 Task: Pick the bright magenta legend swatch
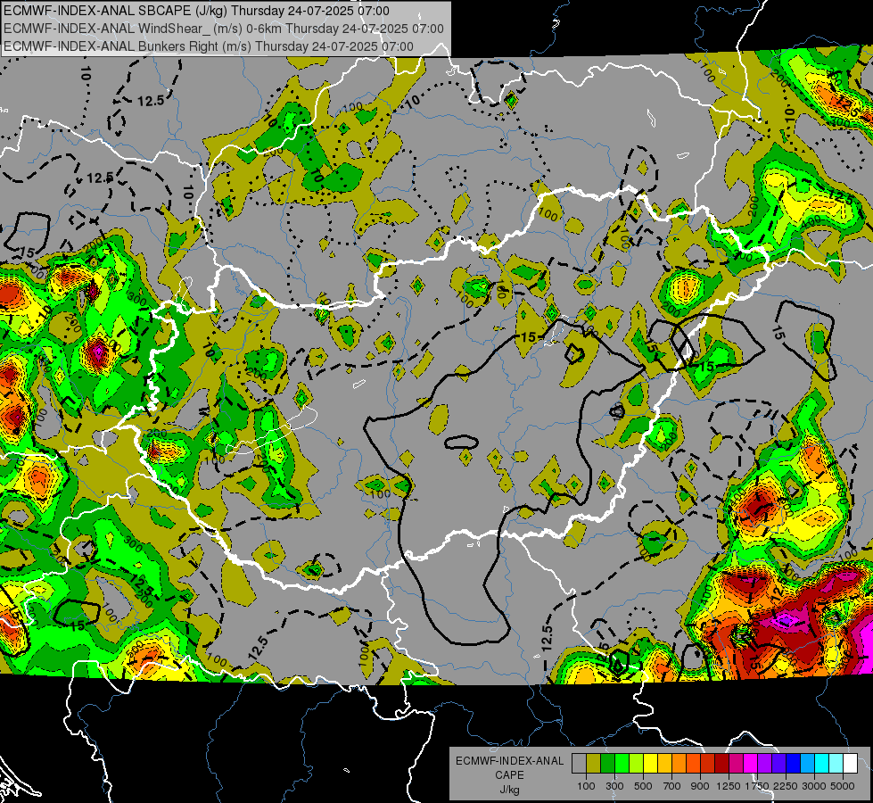tap(750, 764)
